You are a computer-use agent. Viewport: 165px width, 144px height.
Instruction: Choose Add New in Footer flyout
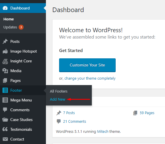coord(58,99)
